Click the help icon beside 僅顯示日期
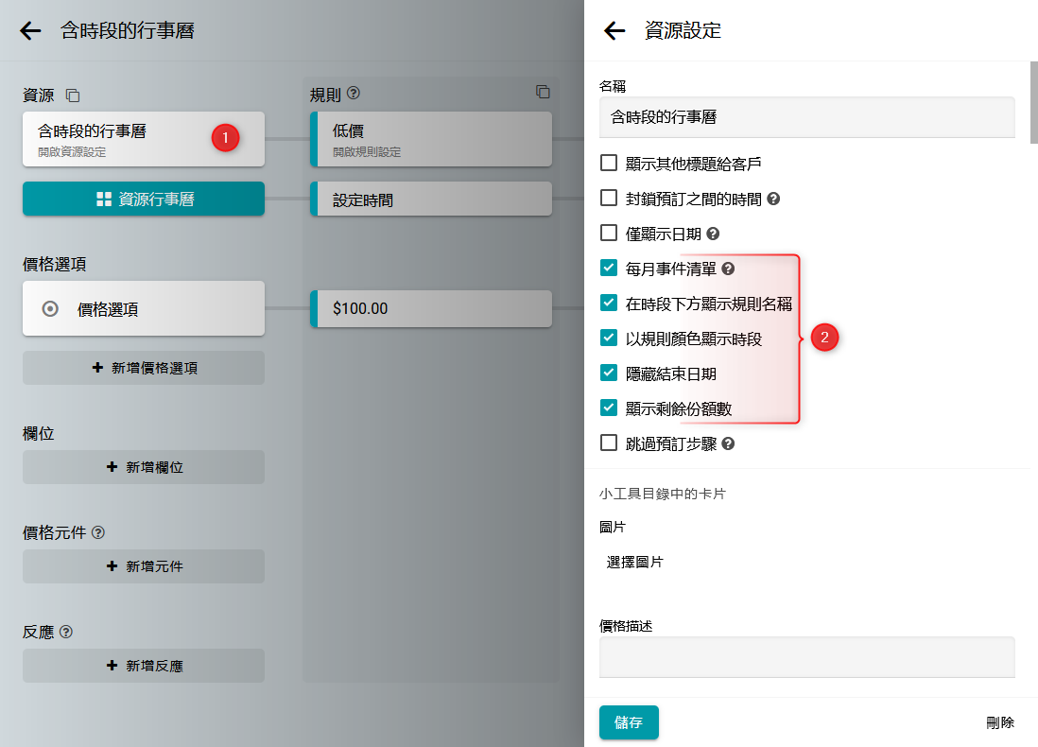The width and height of the screenshot is (1038, 747). point(714,234)
